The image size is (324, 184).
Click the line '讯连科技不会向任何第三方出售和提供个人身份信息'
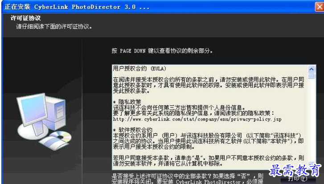click(179, 108)
